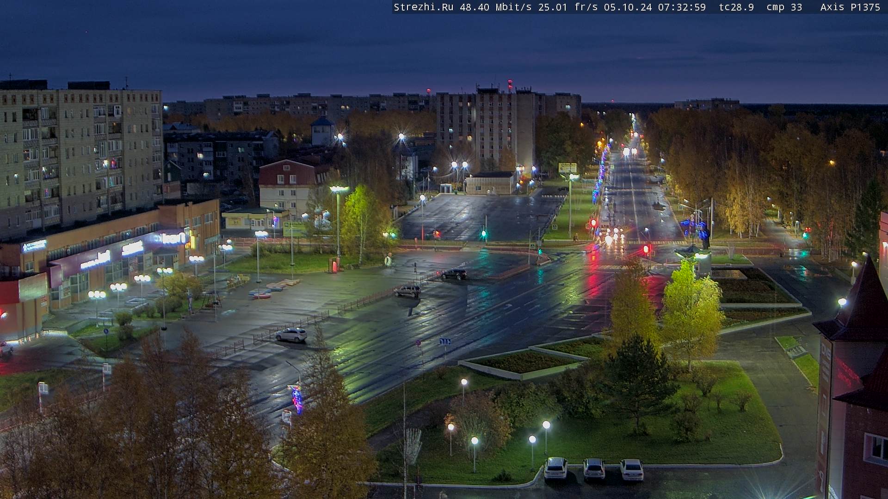This screenshot has height=499, width=888.
Task: Select the 48.40 Mbit/s bitrate value
Action: click(x=495, y=7)
